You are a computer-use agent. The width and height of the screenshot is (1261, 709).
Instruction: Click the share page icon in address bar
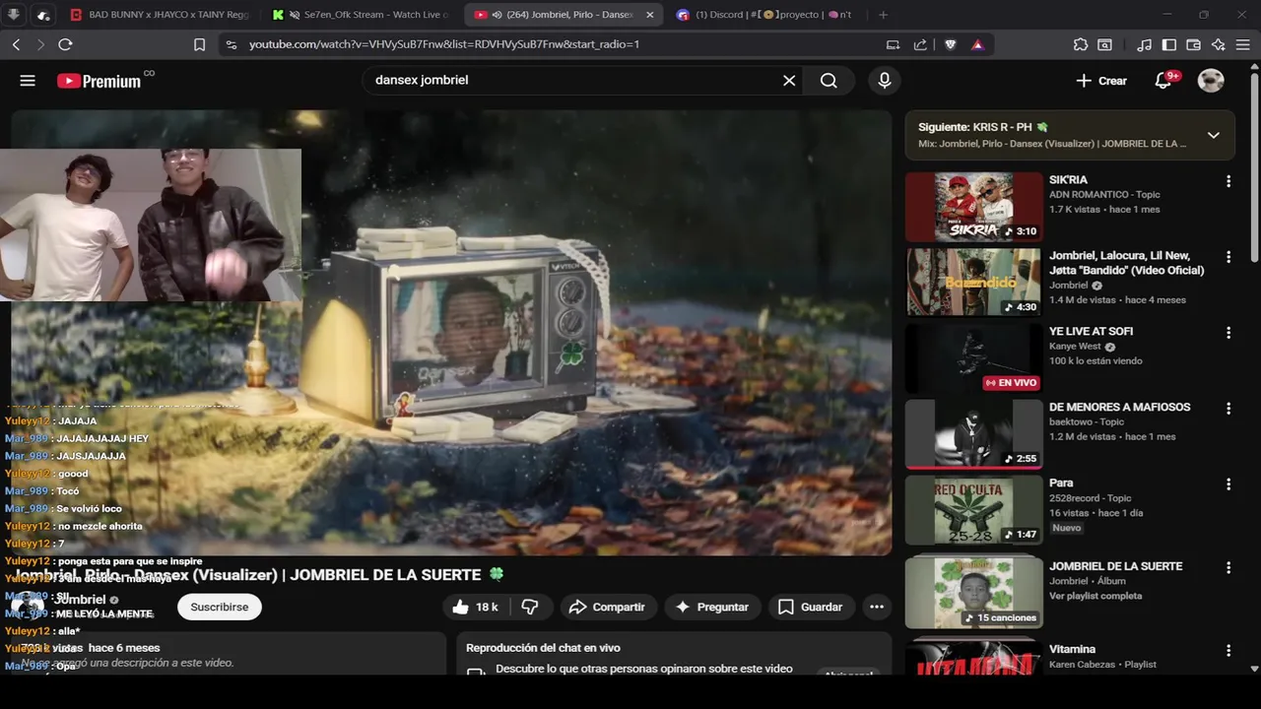(920, 44)
